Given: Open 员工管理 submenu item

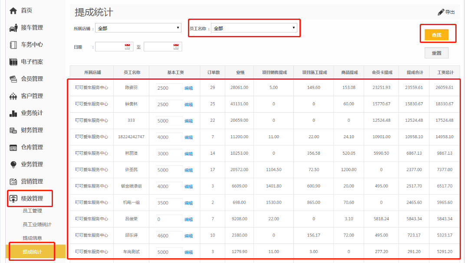Looking at the screenshot, I should point(32,211).
